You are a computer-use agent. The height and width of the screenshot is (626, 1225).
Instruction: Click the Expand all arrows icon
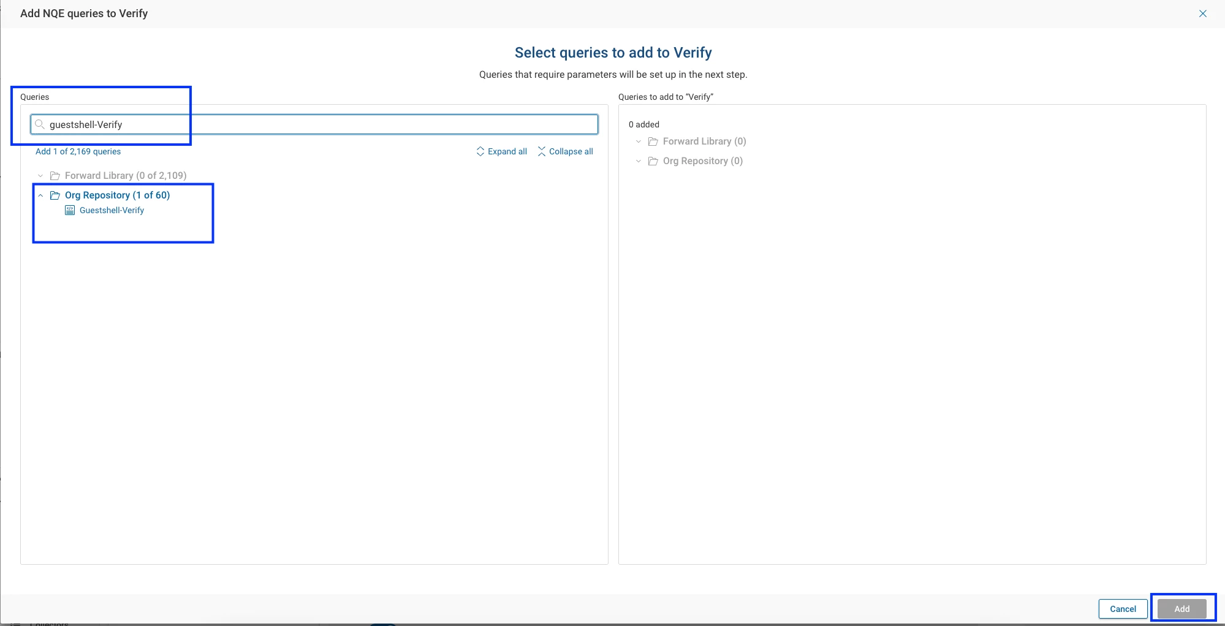(x=480, y=151)
